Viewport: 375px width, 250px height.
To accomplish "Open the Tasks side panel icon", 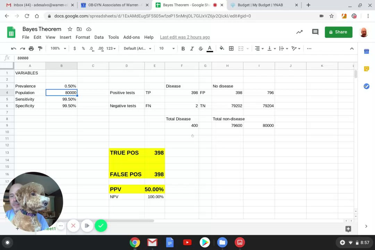I will pyautogui.click(x=366, y=86).
